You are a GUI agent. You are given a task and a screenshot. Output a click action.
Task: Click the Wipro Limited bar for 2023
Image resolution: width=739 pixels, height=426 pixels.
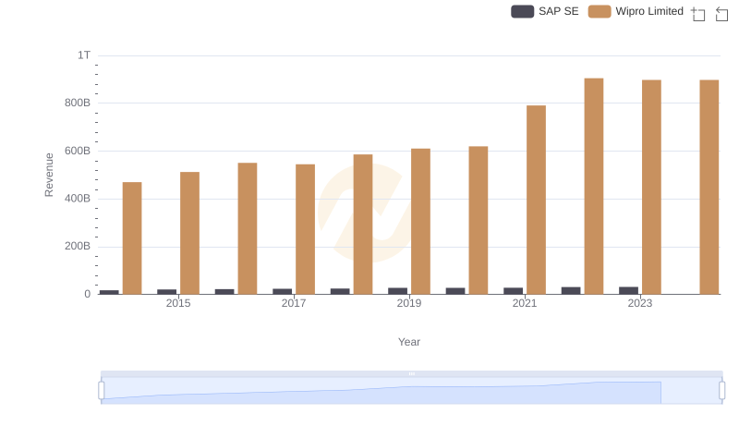(x=651, y=187)
